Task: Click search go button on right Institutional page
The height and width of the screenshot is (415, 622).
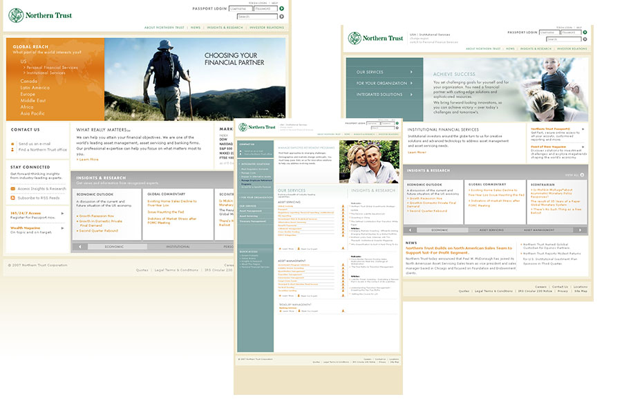Action: [585, 39]
